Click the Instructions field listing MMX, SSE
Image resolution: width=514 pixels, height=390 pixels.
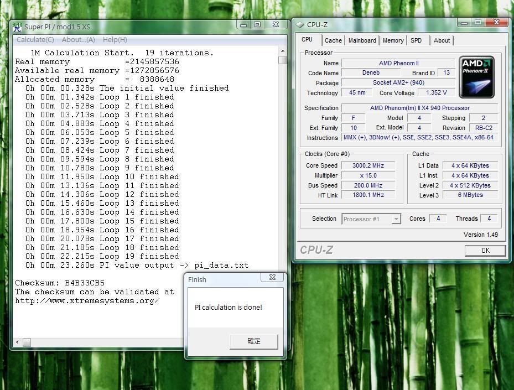(x=419, y=138)
